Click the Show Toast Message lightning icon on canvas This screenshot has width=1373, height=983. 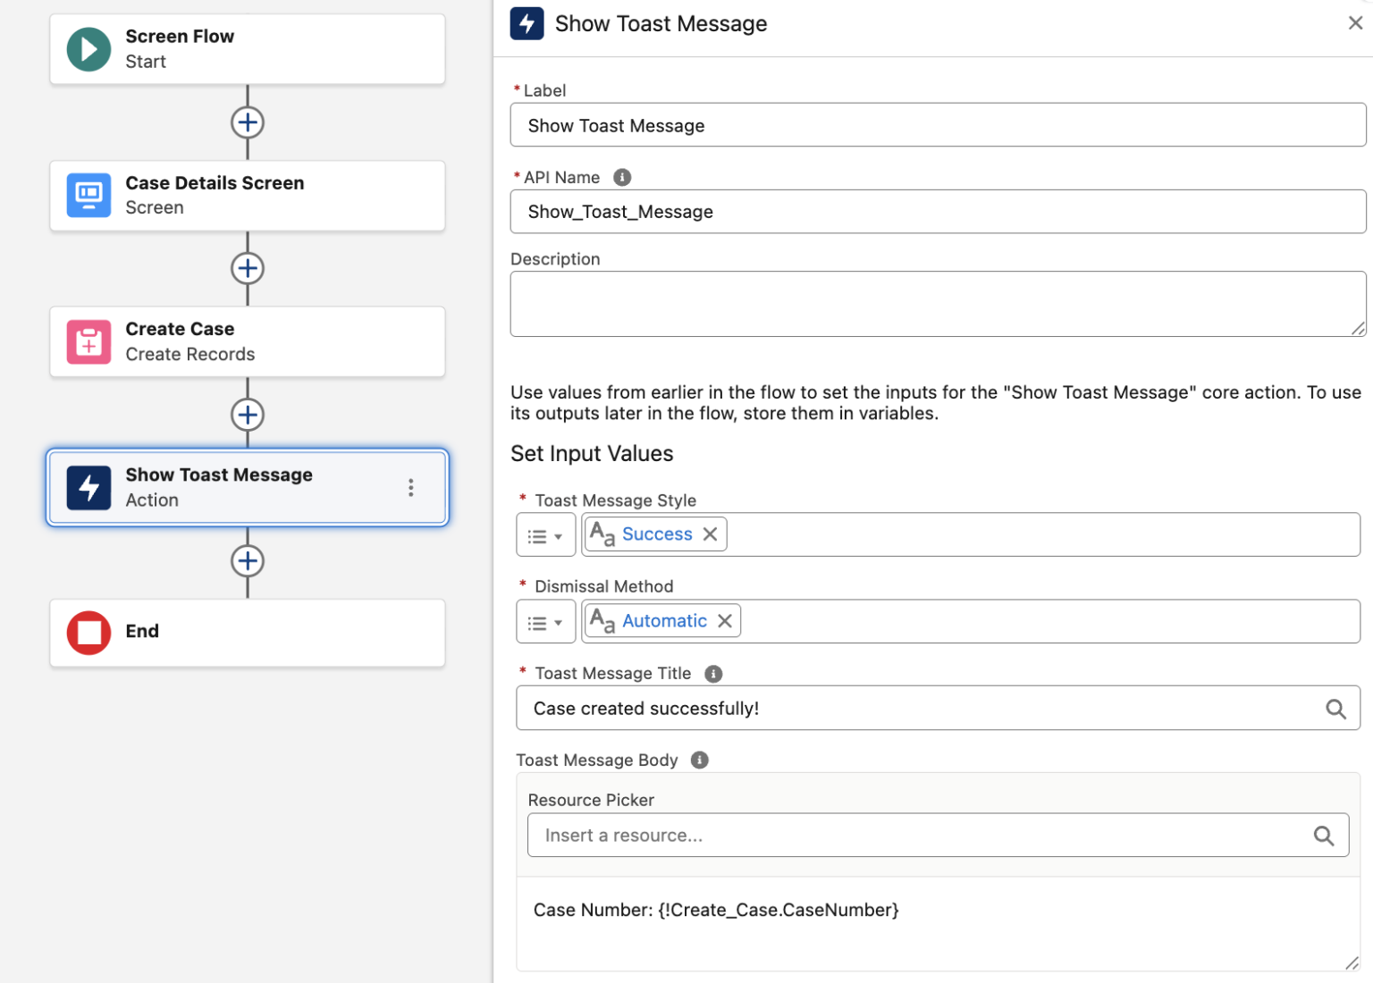(88, 488)
